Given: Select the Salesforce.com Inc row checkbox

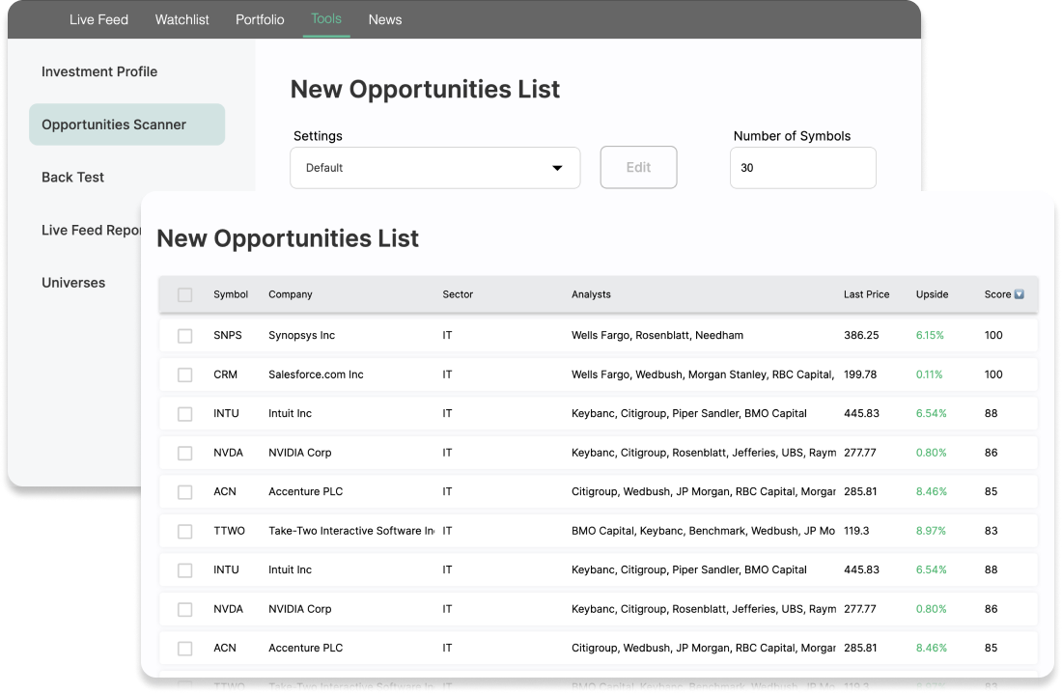Looking at the screenshot, I should coord(185,374).
